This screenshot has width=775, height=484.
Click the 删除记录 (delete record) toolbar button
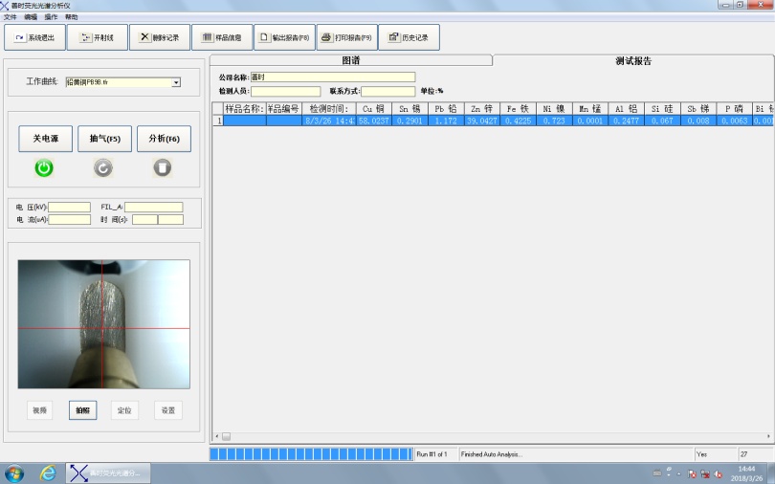[x=160, y=37]
